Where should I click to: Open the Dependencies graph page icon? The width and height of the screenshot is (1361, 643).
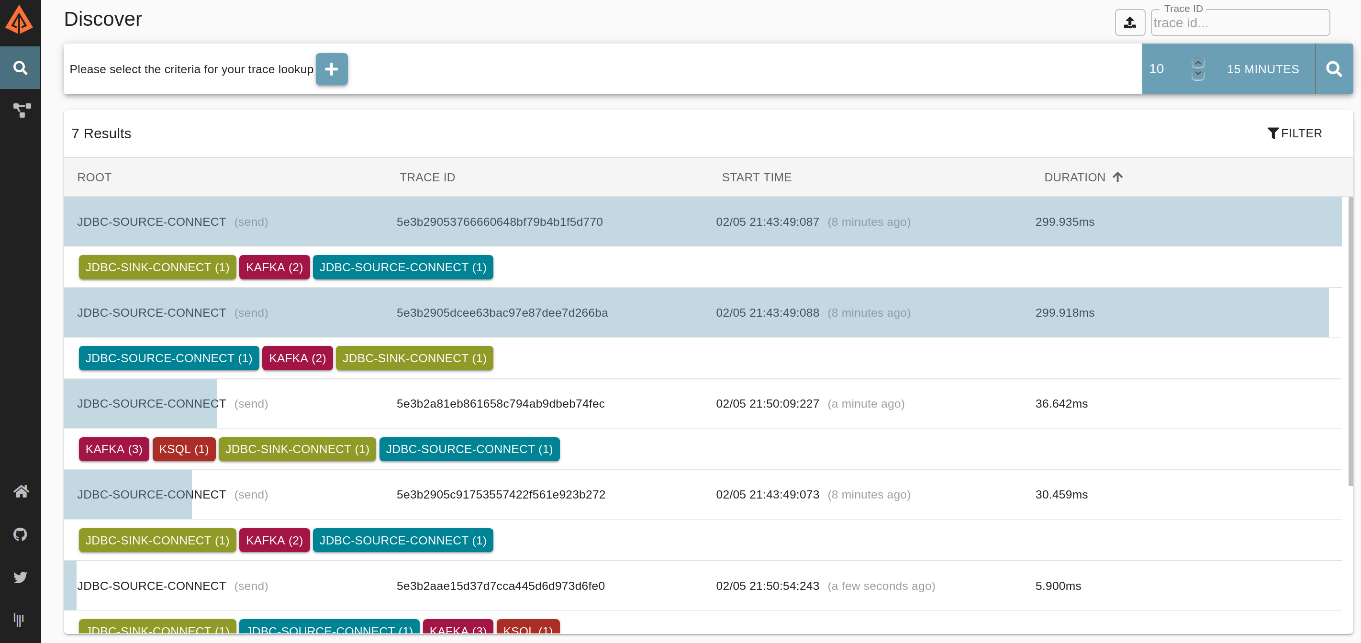pyautogui.click(x=21, y=110)
